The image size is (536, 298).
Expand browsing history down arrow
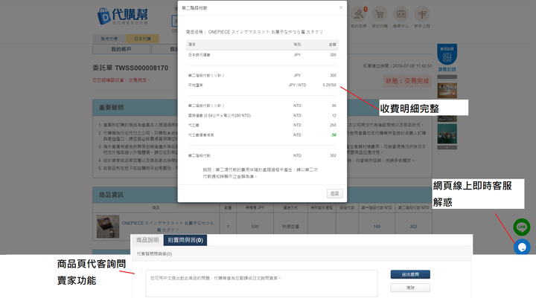click(447, 147)
